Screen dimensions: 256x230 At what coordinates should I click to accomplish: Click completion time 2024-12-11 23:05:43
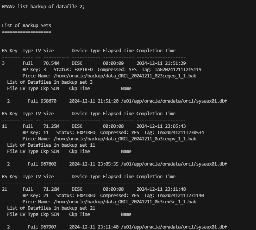(x=161, y=126)
